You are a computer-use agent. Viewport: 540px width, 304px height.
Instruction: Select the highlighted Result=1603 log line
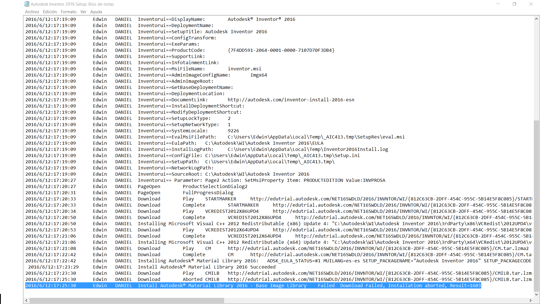coord(253,285)
